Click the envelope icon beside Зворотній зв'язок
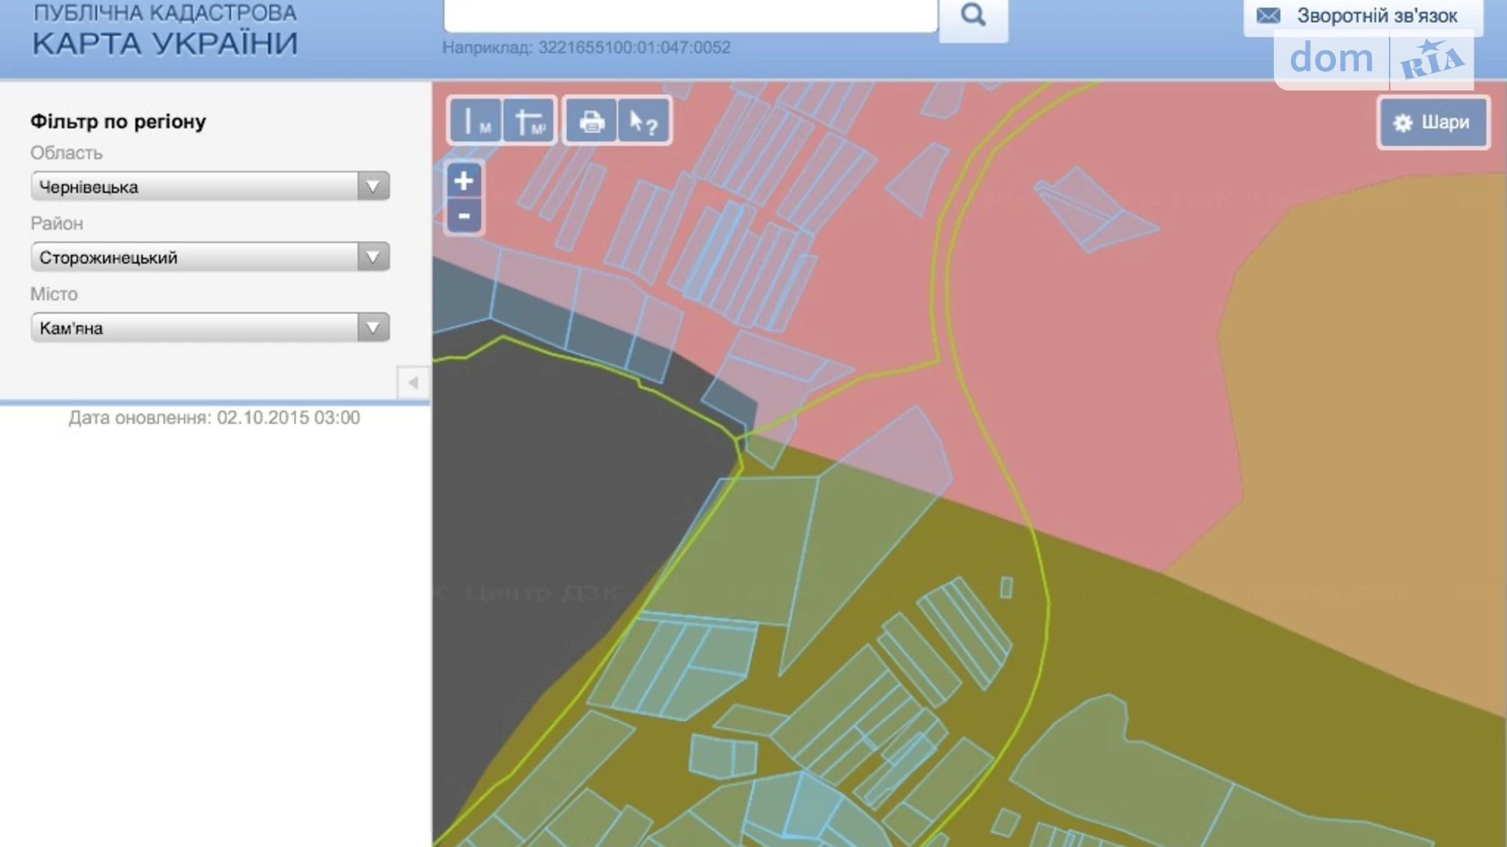Viewport: 1507px width, 847px height. (1268, 15)
